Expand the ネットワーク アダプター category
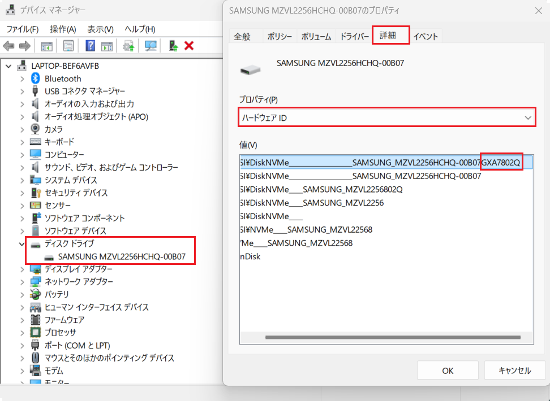550x401 pixels. tap(23, 282)
